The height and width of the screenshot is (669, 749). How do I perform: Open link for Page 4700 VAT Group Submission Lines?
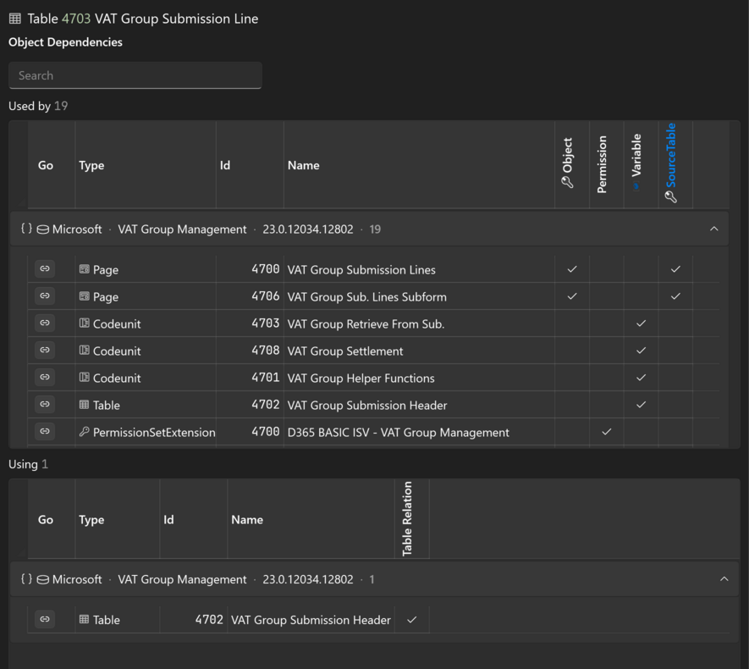tap(44, 269)
